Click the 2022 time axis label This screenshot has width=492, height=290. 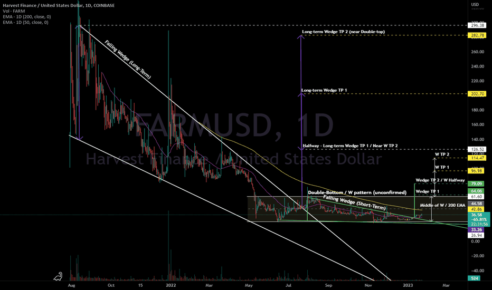point(171,285)
